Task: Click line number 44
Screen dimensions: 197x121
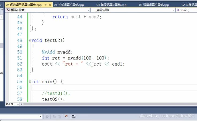Action: (x=20, y=17)
